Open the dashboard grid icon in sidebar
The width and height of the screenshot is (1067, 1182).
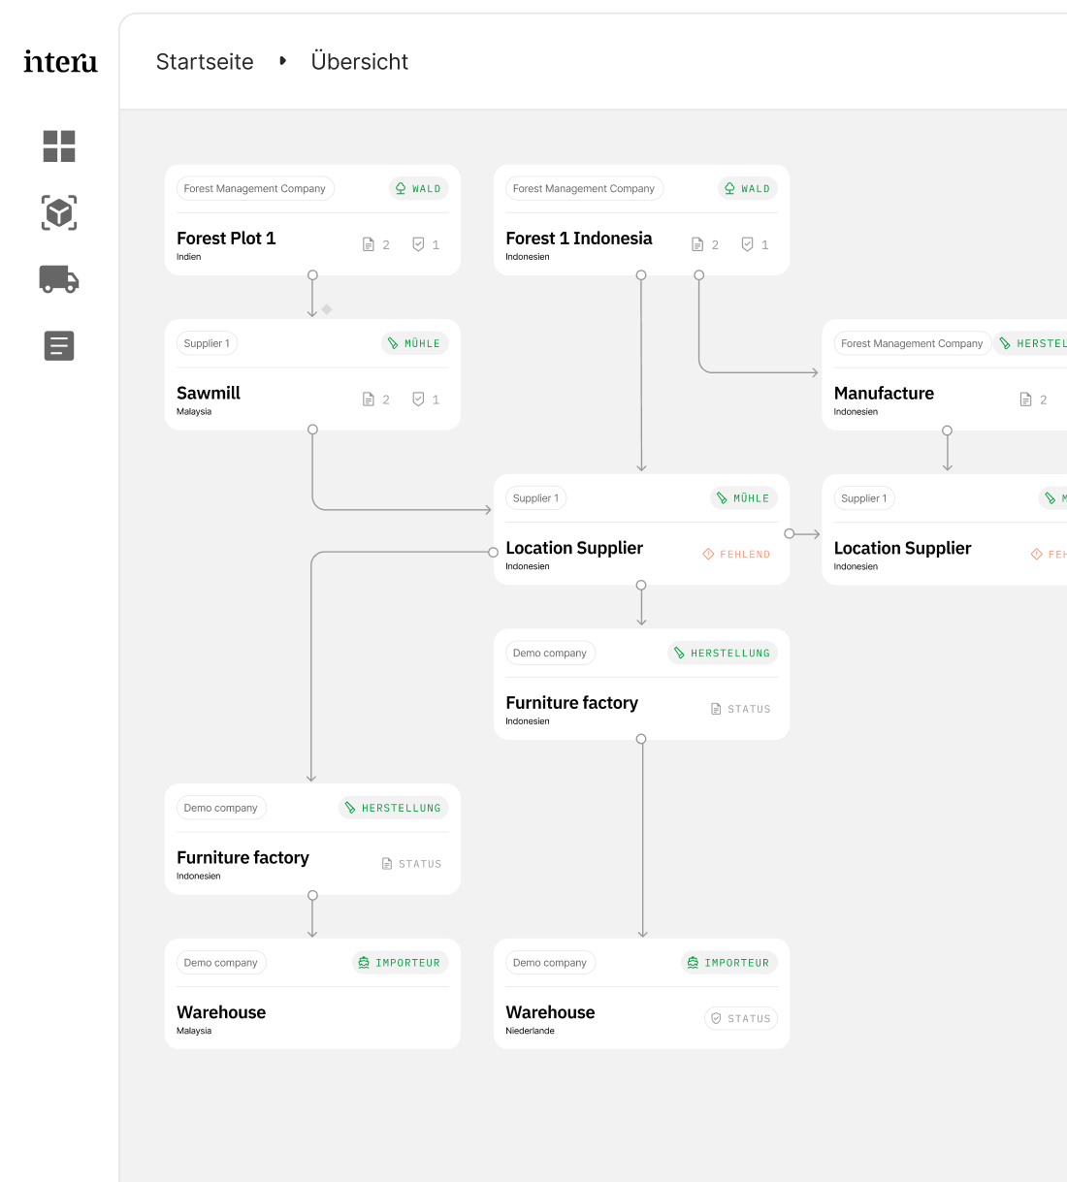pos(59,146)
